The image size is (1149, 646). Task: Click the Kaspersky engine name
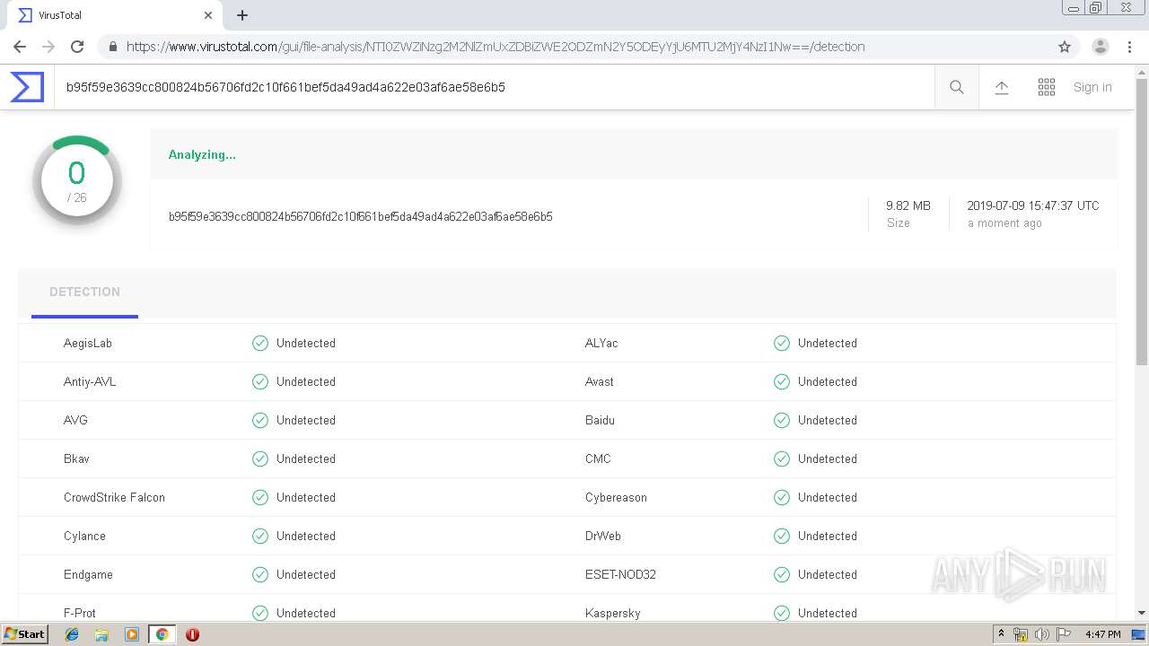coord(613,613)
